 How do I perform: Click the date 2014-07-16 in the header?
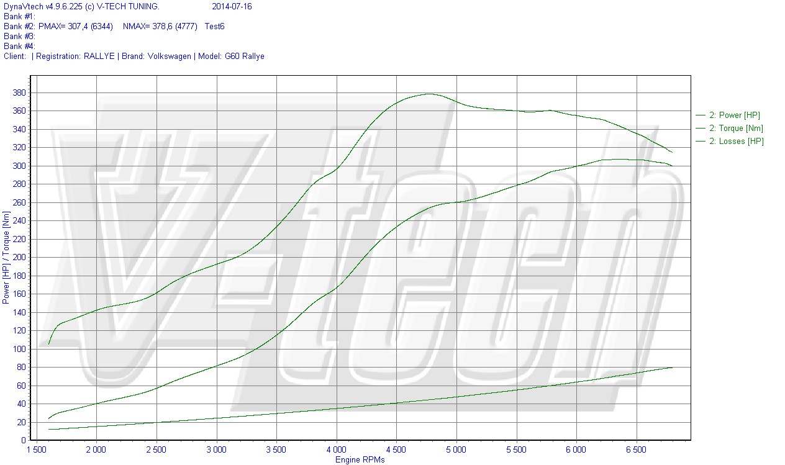(x=232, y=6)
